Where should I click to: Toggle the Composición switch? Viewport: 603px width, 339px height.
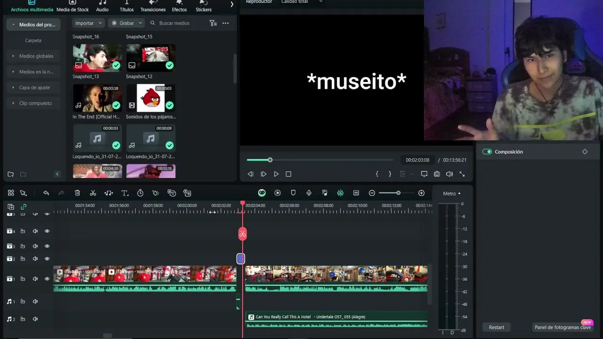click(487, 152)
